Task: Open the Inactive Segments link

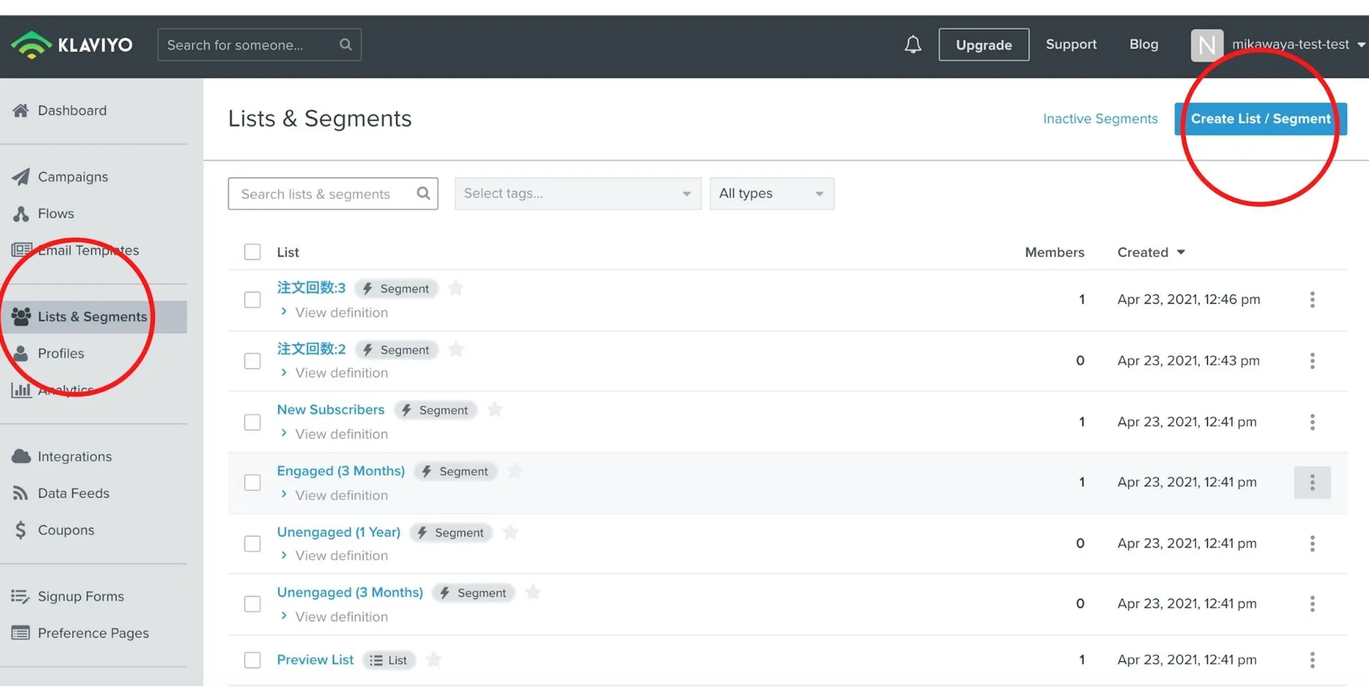Action: pyautogui.click(x=1100, y=119)
